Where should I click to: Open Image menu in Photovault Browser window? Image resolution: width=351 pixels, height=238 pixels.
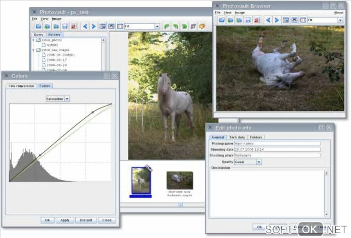tap(240, 12)
